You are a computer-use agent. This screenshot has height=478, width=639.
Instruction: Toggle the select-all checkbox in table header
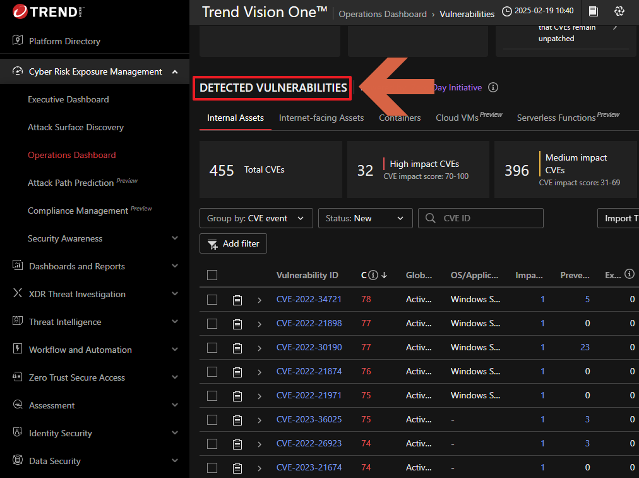point(212,275)
